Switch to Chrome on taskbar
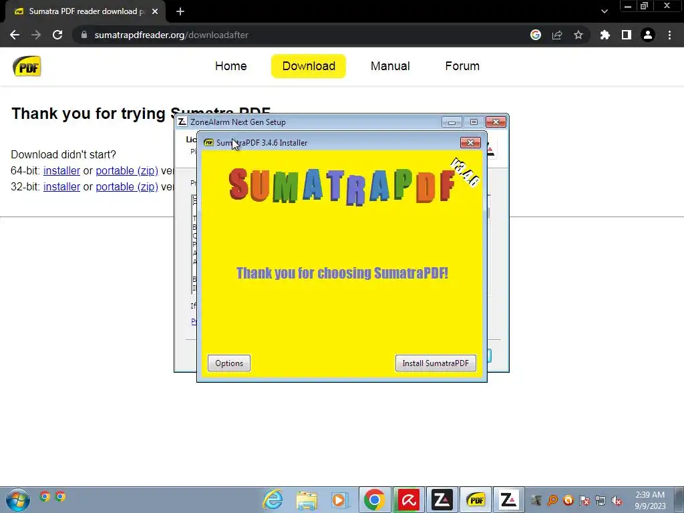 (374, 500)
